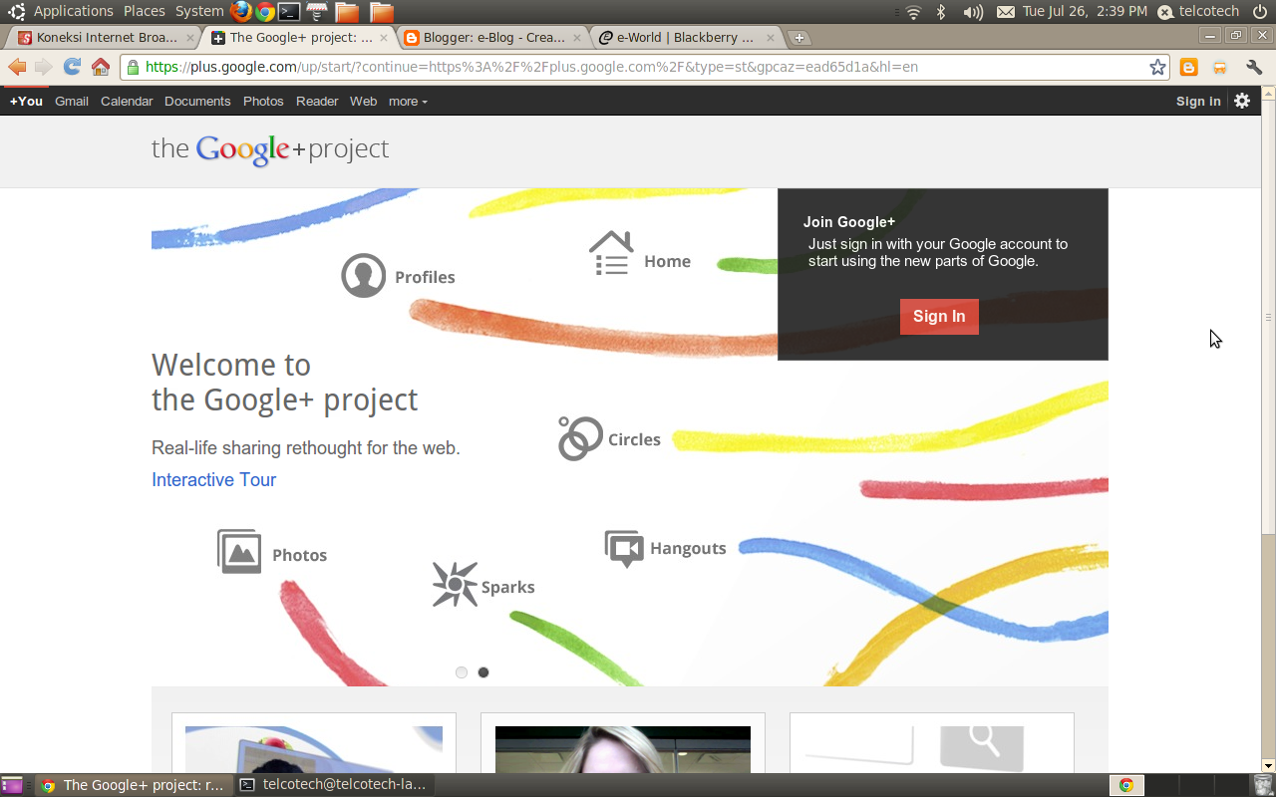Select the first carousel dot

point(462,672)
